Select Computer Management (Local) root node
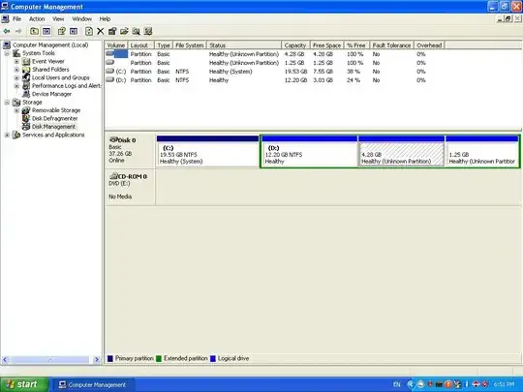Image resolution: width=523 pixels, height=392 pixels. [50, 45]
